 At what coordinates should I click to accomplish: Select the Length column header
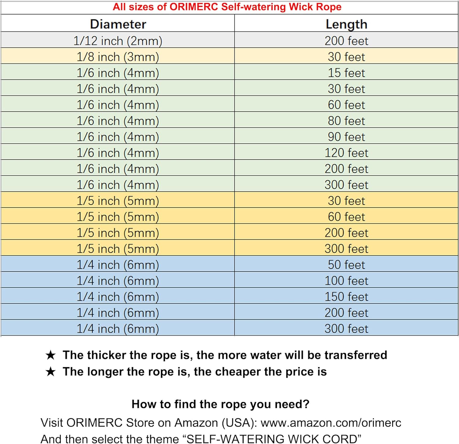(x=346, y=23)
